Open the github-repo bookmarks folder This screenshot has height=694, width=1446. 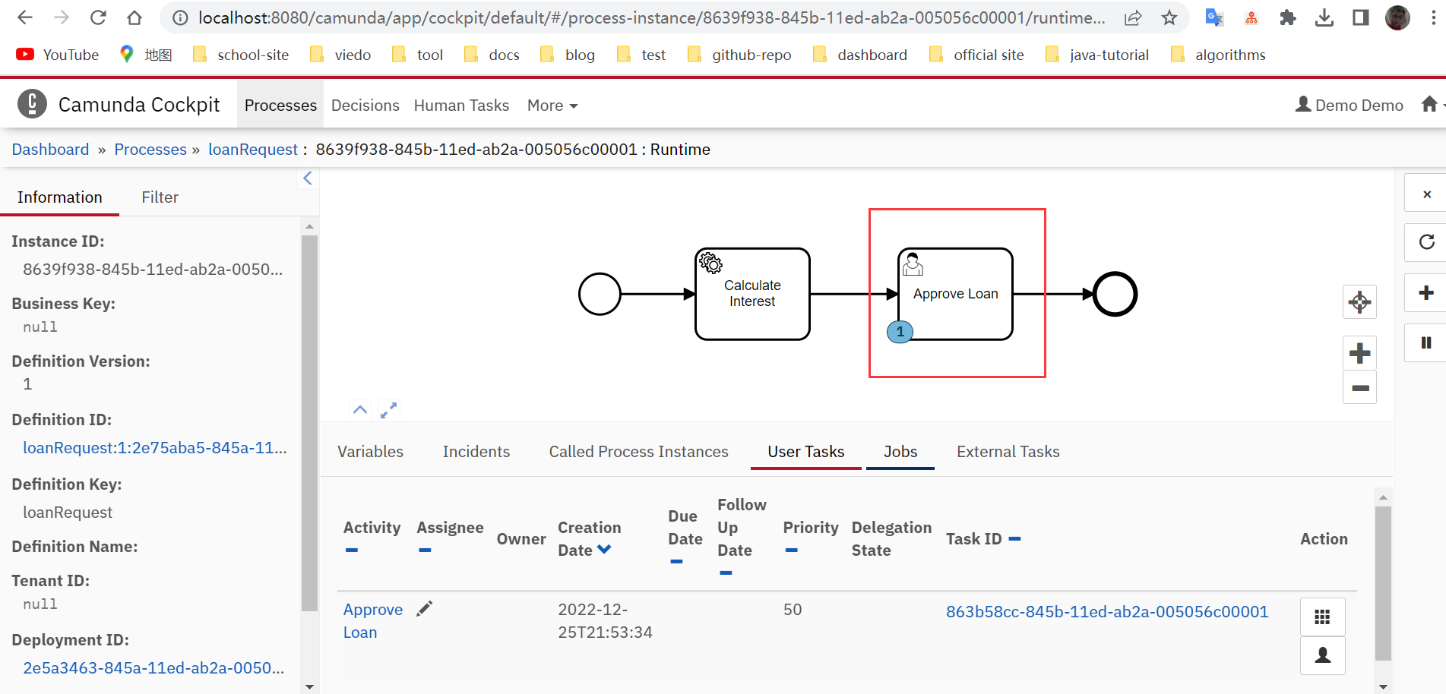[739, 55]
